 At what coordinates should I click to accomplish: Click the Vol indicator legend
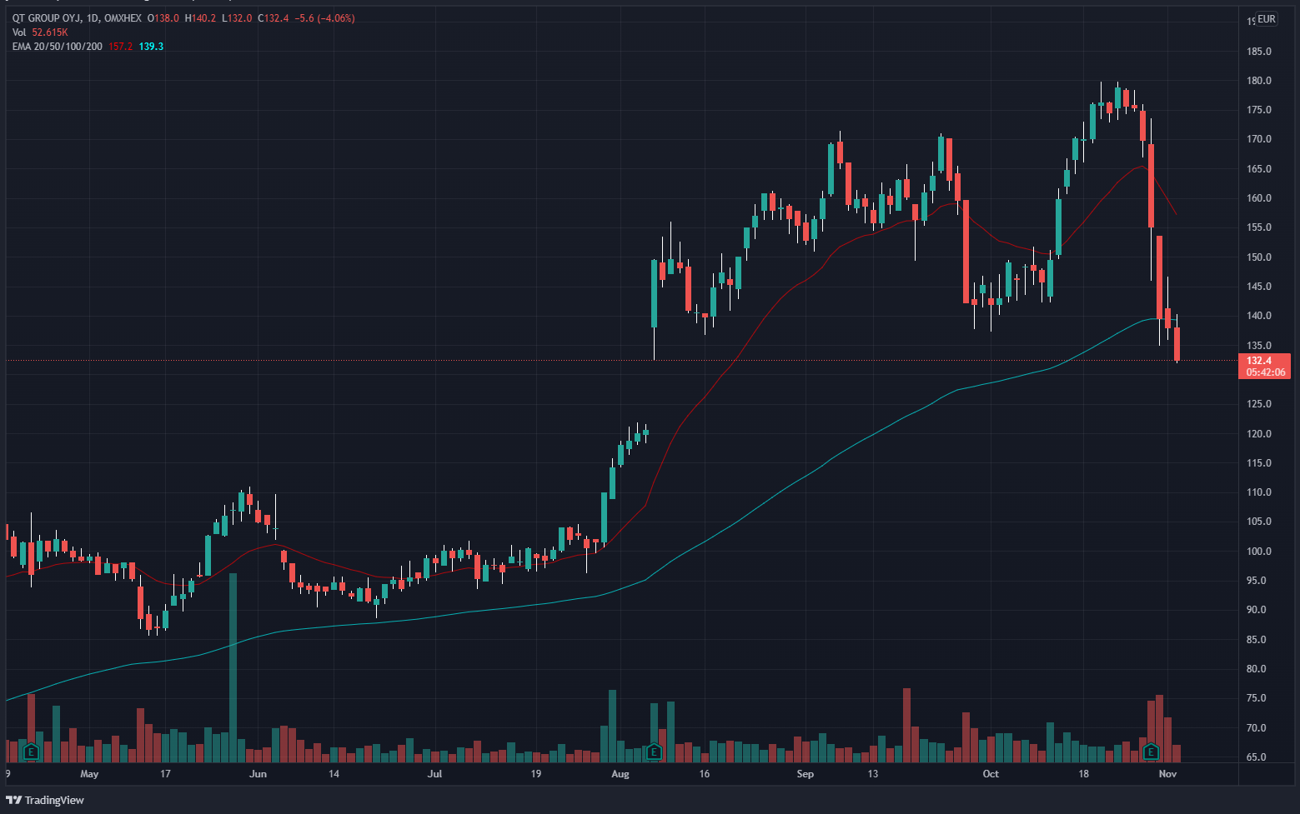19,32
